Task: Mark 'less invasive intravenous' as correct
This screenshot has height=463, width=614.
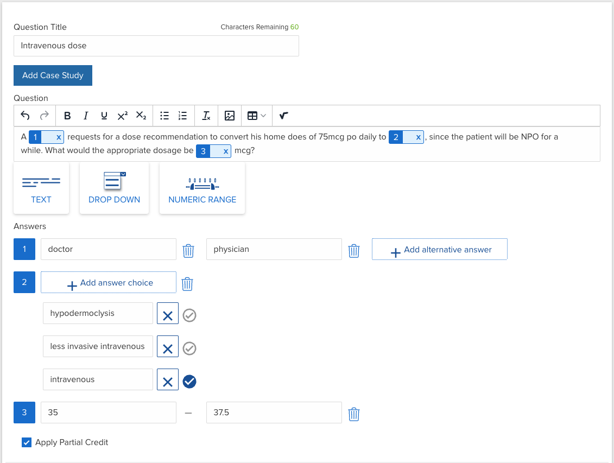Action: [189, 348]
